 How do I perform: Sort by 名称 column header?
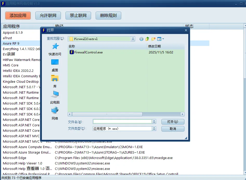tap(107, 46)
